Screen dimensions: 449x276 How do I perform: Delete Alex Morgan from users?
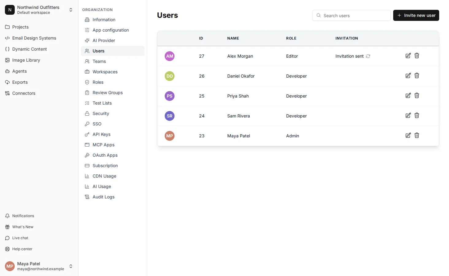[417, 56]
